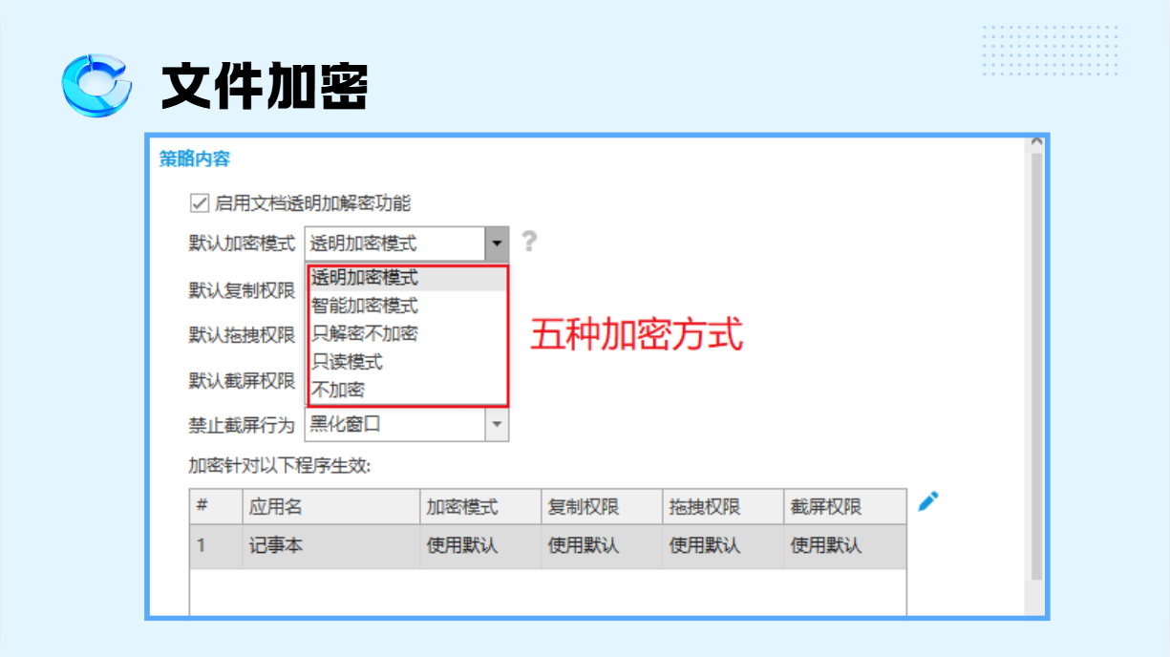Toggle the 启用文档透明加解密功能 checkbox
The width and height of the screenshot is (1170, 657).
[x=199, y=202]
